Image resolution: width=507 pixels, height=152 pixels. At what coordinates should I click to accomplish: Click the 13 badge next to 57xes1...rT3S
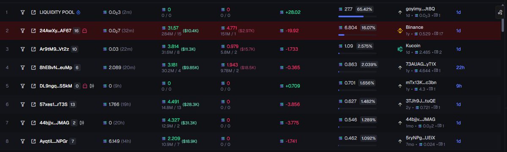click(x=73, y=104)
